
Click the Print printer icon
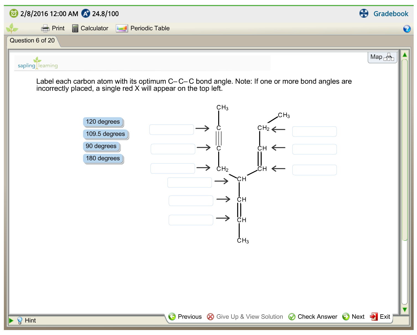[45, 28]
